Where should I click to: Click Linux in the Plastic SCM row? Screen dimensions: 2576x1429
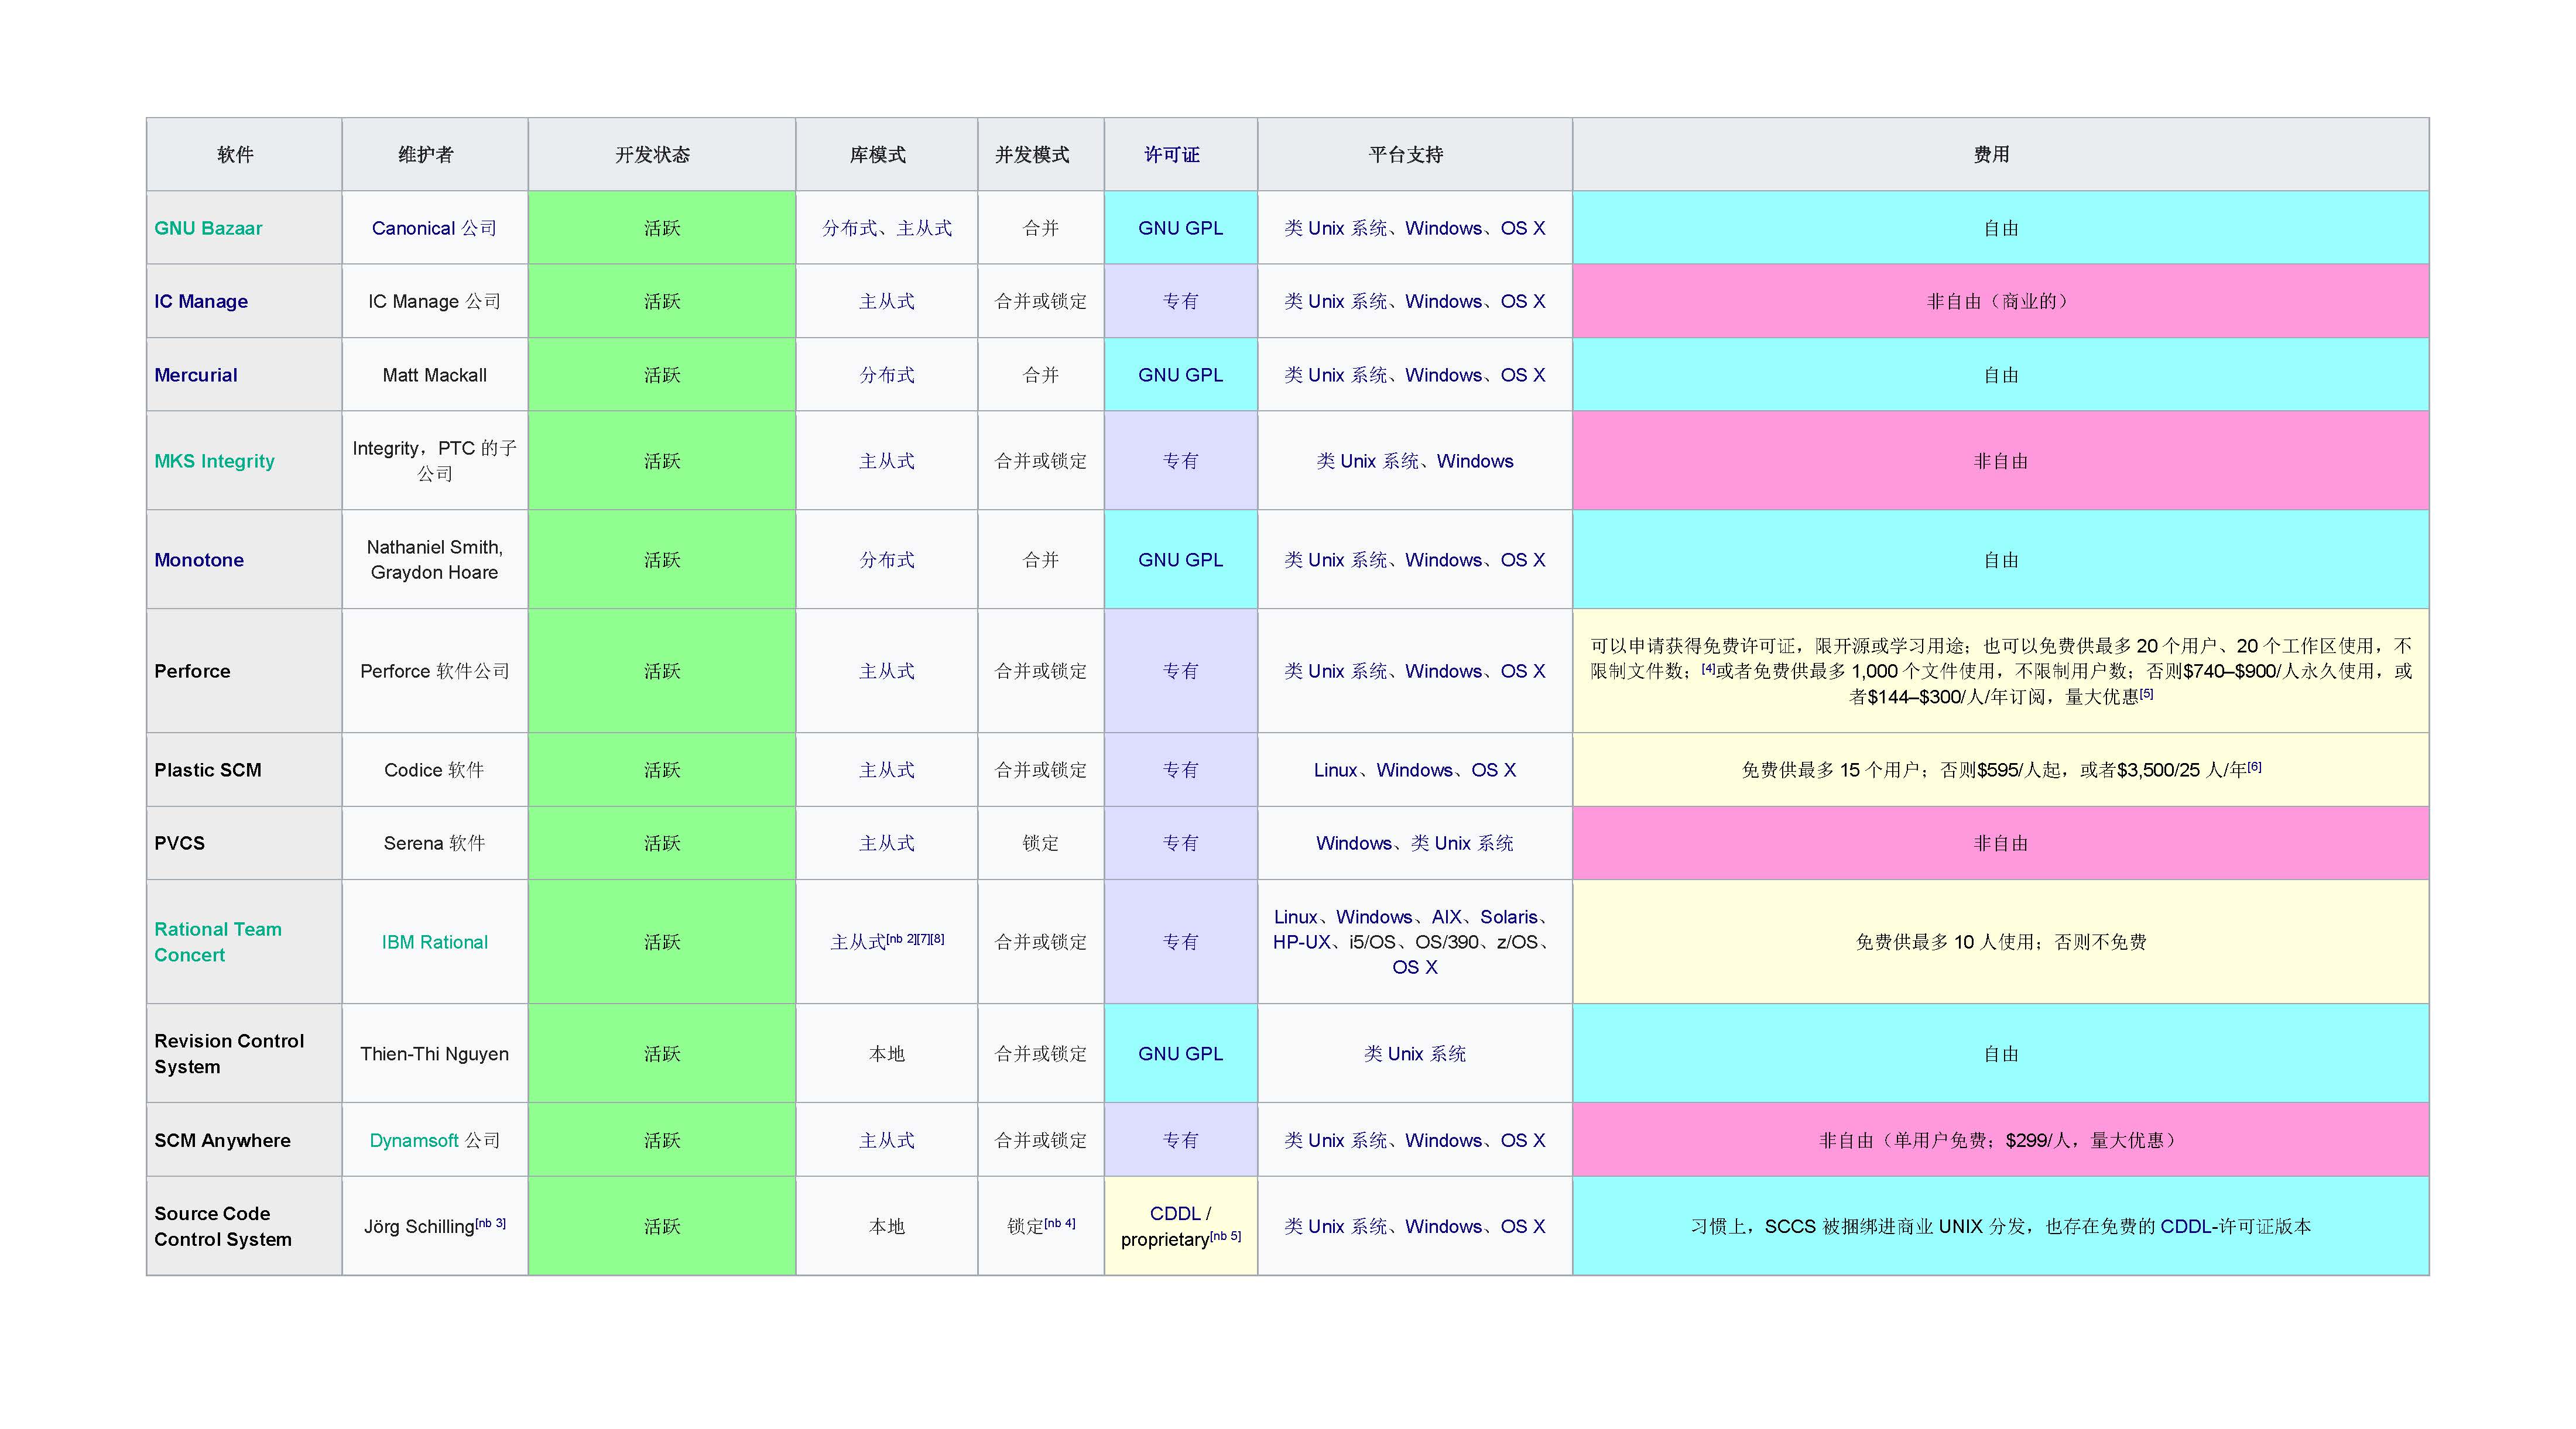click(1335, 770)
